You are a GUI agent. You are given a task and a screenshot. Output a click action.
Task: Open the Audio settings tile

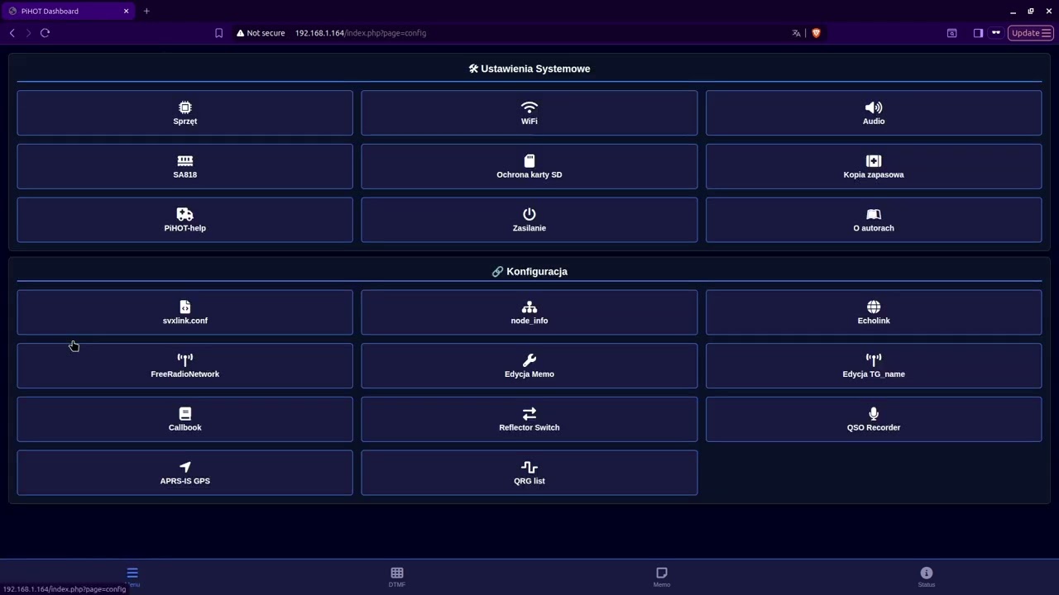pos(874,113)
